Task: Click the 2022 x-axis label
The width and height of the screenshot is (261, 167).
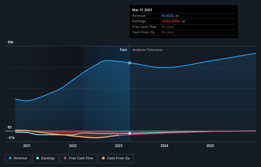Action: click(x=73, y=146)
